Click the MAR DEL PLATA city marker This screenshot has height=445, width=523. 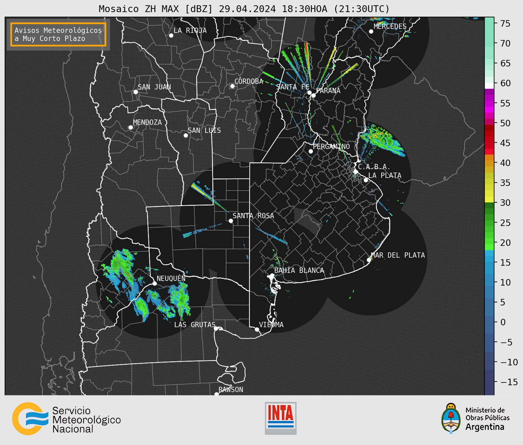coord(369,260)
